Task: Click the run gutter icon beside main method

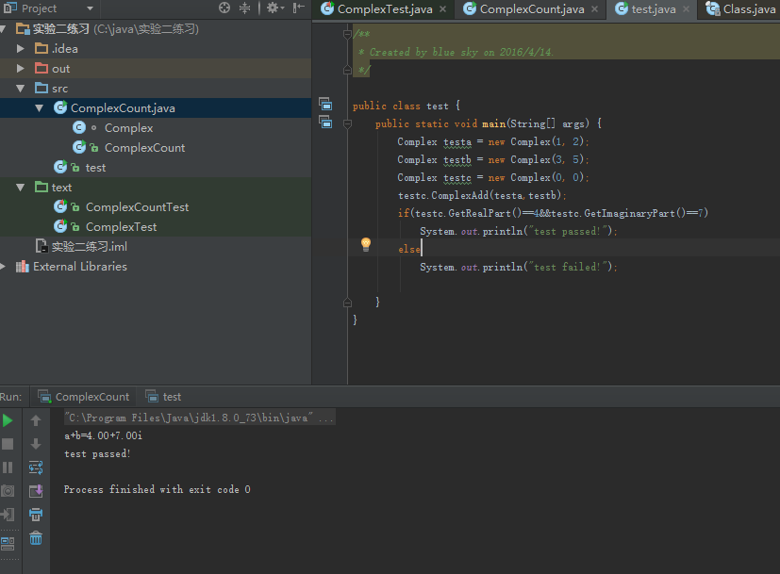Action: click(x=325, y=123)
